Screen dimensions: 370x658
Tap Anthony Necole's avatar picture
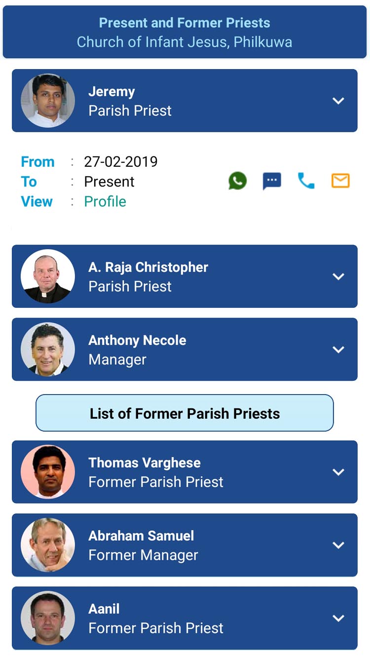coord(48,349)
